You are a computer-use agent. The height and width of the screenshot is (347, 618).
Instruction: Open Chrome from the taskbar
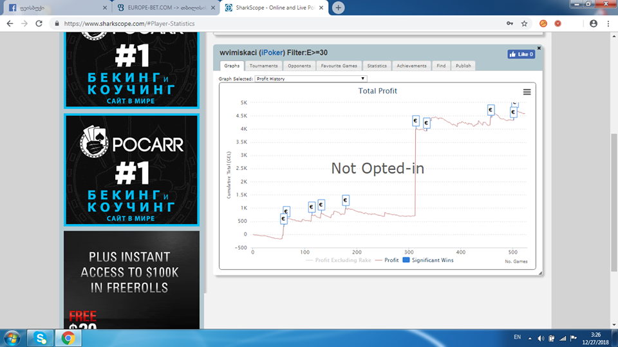point(68,339)
